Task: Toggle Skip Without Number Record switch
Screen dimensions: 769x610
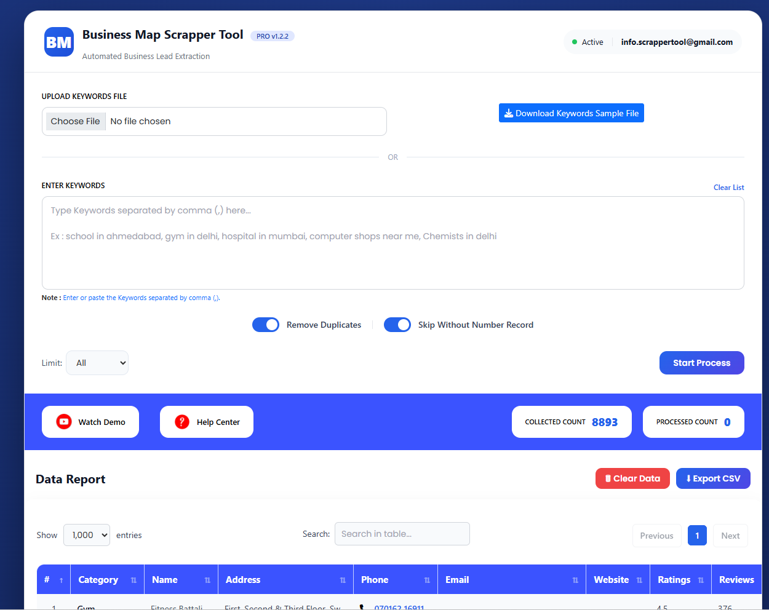Action: click(x=397, y=325)
